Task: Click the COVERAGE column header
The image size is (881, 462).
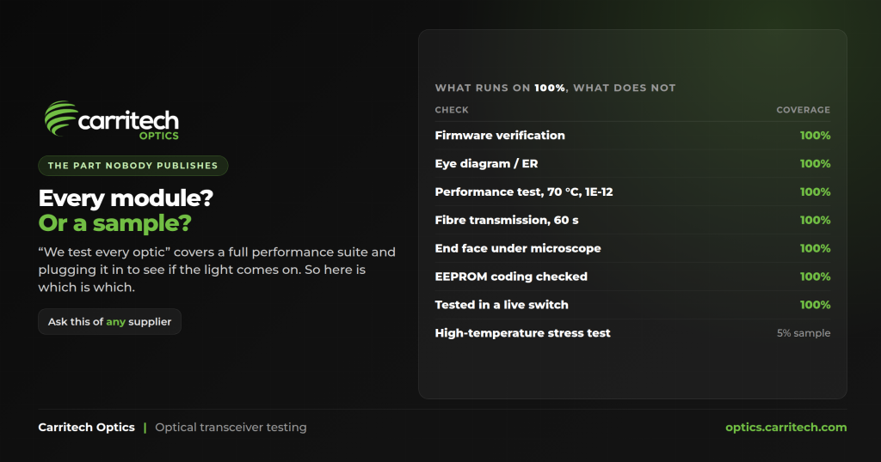Action: coord(804,110)
